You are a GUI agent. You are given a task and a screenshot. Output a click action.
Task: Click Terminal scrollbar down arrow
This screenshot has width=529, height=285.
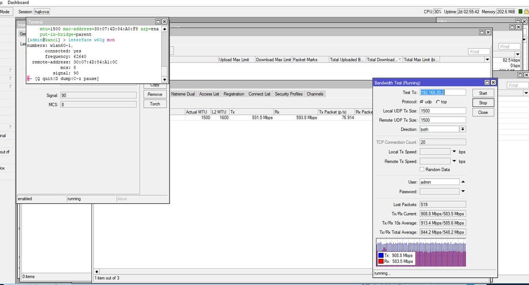[165, 80]
